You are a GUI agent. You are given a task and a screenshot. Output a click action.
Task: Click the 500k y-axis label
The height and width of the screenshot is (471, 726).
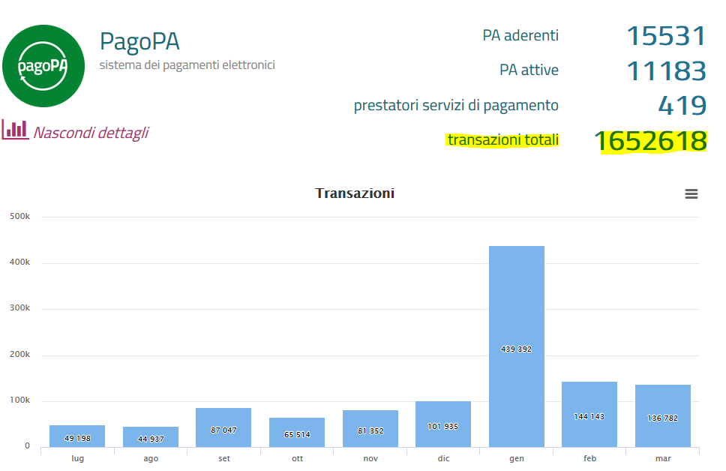[x=20, y=216]
